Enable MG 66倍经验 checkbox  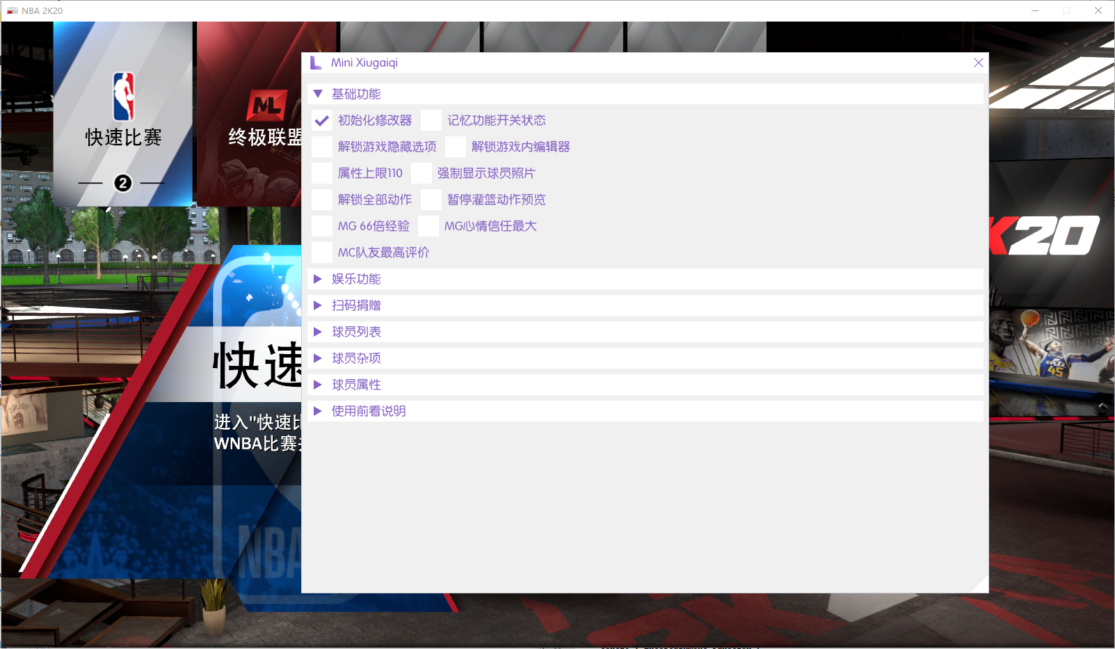click(322, 226)
